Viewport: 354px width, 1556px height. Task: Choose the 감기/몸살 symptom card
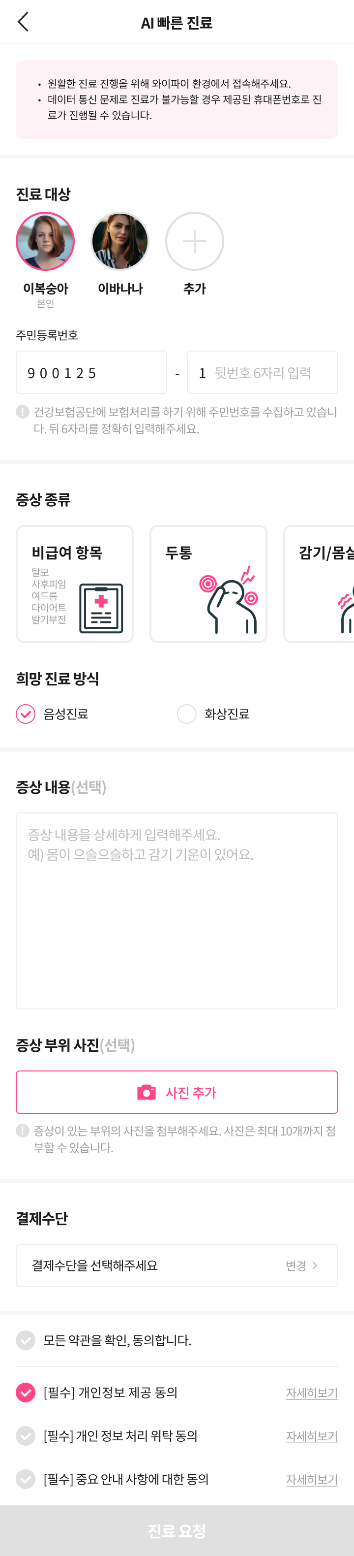[x=319, y=583]
